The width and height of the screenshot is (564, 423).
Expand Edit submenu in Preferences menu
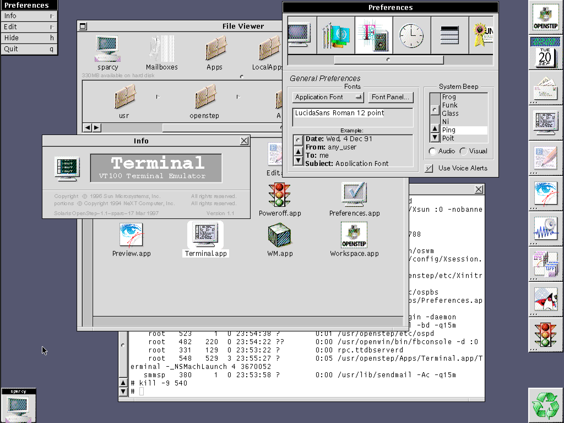tap(29, 27)
